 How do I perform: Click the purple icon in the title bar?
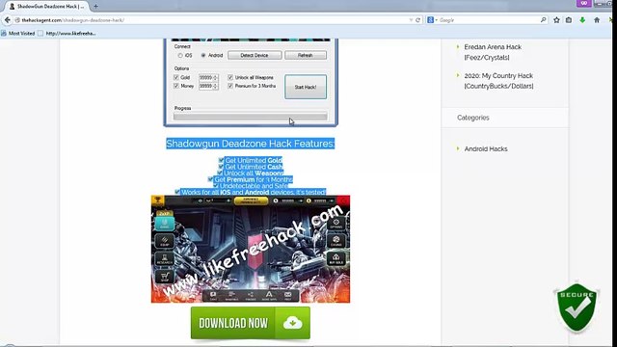(584, 3)
